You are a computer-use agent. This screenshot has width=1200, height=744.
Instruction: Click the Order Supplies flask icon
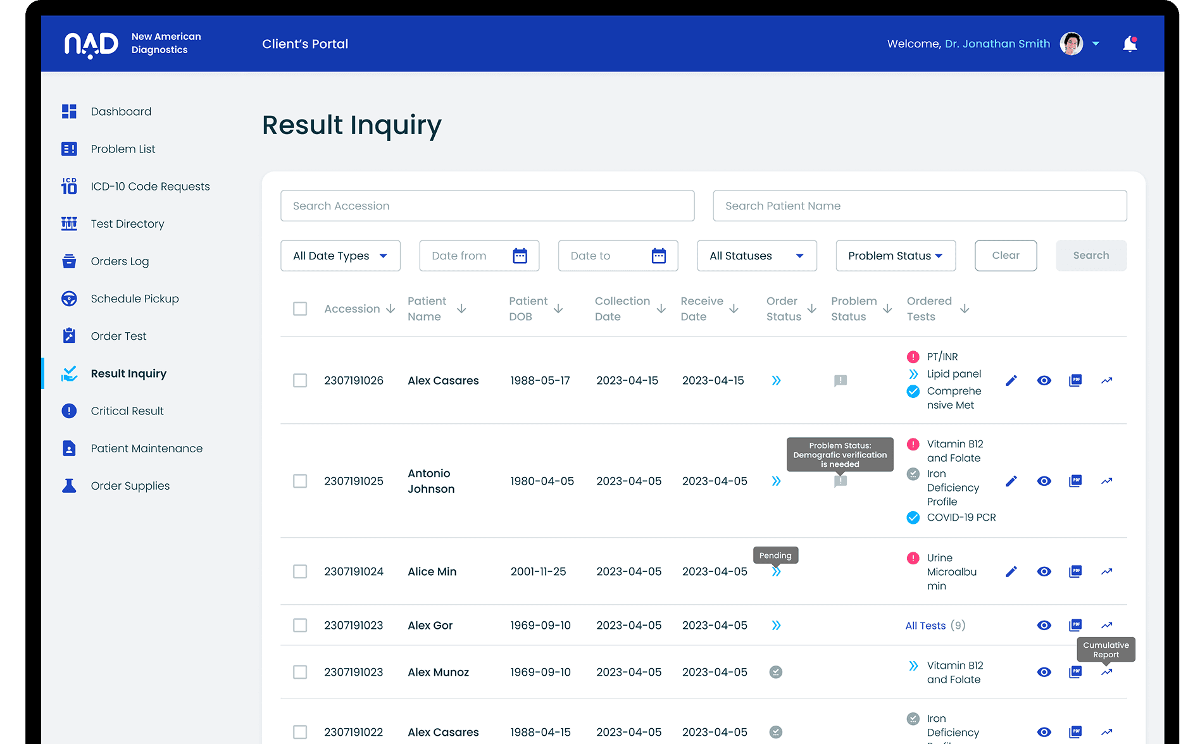coord(69,485)
